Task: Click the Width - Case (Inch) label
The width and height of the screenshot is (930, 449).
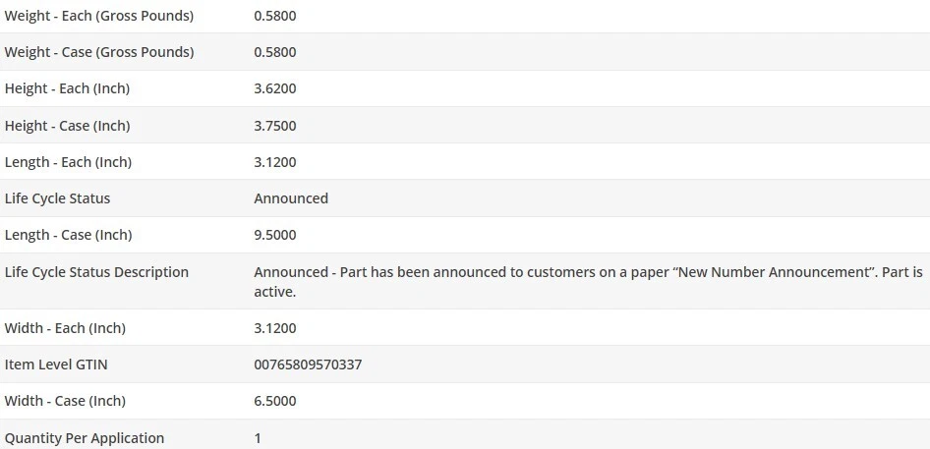Action: [65, 401]
